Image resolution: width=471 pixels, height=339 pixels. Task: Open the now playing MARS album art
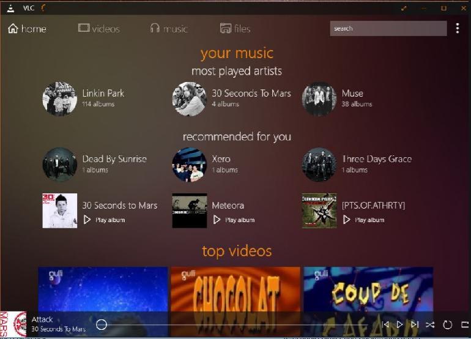[x=13, y=324]
